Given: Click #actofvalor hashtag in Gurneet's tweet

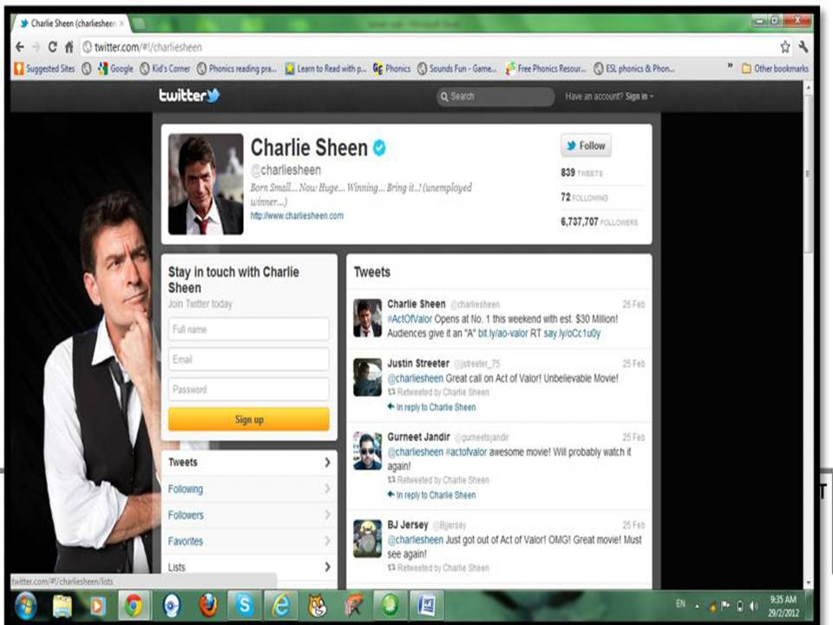Looking at the screenshot, I should point(466,451).
